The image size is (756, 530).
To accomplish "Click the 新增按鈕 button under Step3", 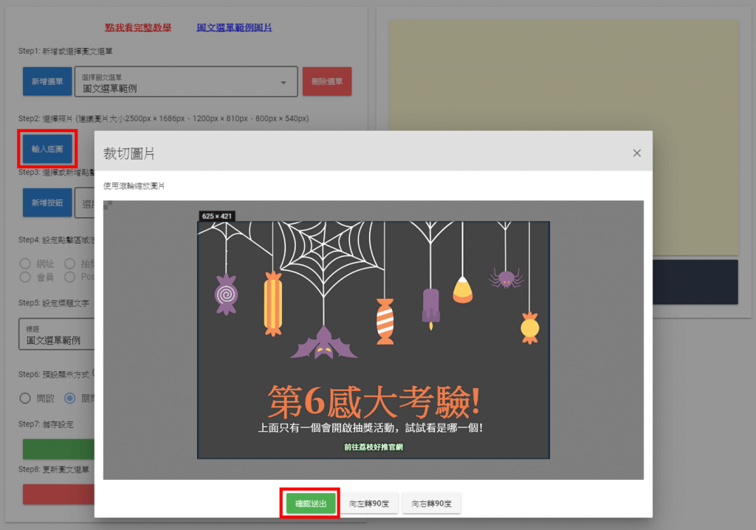I will (x=47, y=202).
